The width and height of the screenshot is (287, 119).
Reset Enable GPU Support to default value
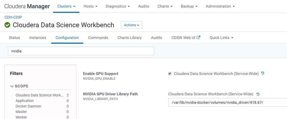[x=262, y=73]
